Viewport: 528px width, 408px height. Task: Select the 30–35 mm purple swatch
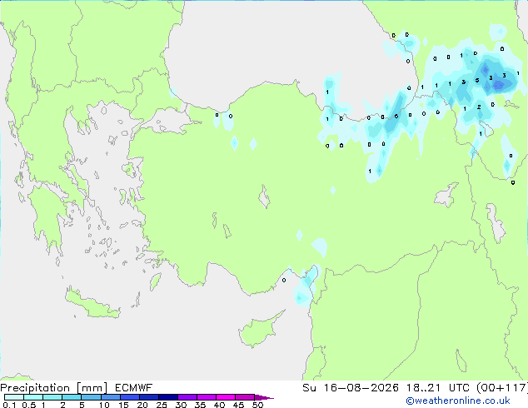(187, 397)
